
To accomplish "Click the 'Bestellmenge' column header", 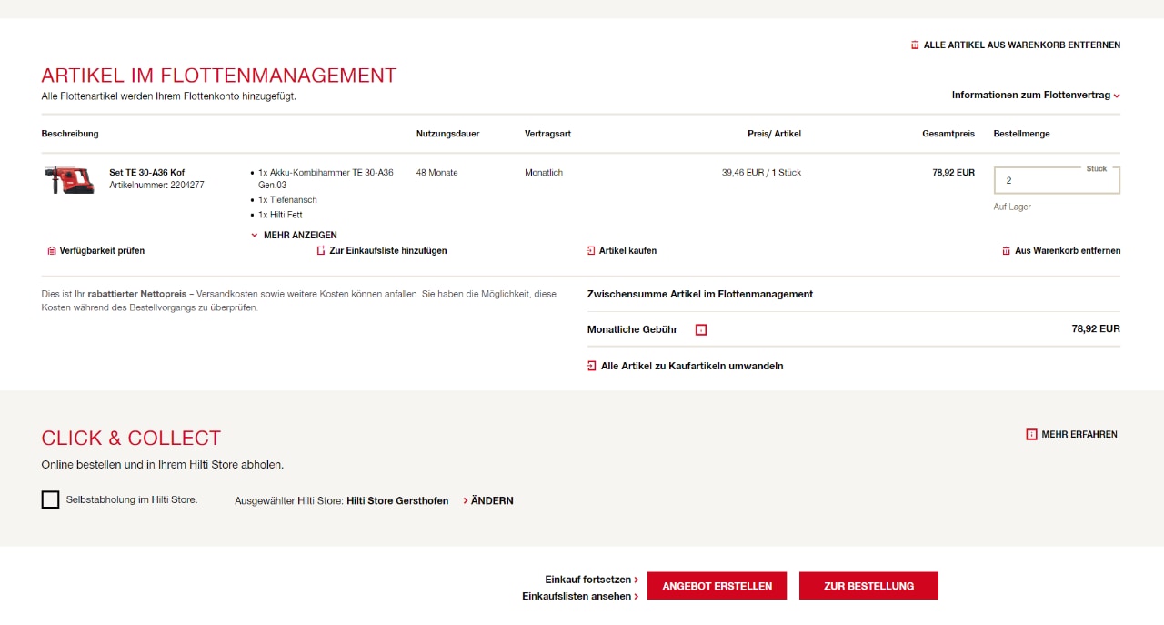I will (x=1021, y=134).
